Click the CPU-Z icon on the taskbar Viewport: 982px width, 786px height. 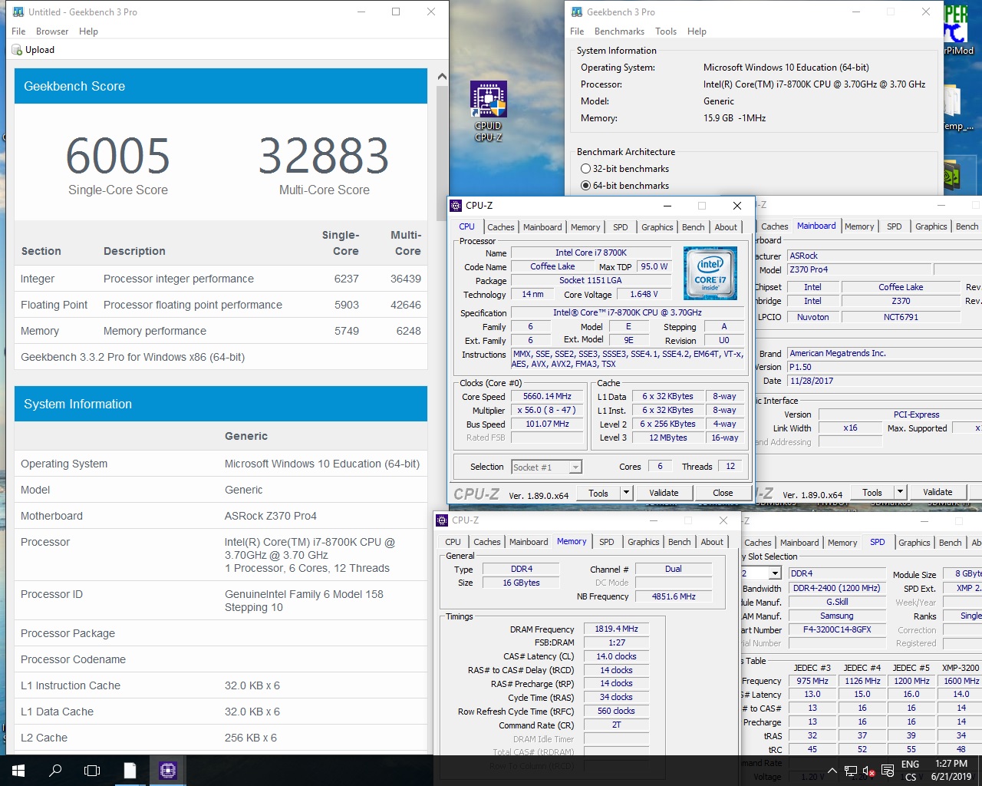pyautogui.click(x=168, y=770)
